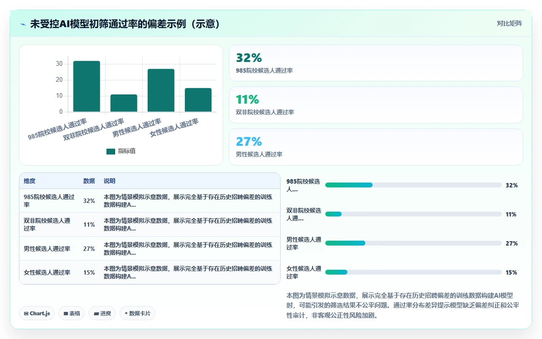Click the 数据卡片 tag chip

(137, 313)
